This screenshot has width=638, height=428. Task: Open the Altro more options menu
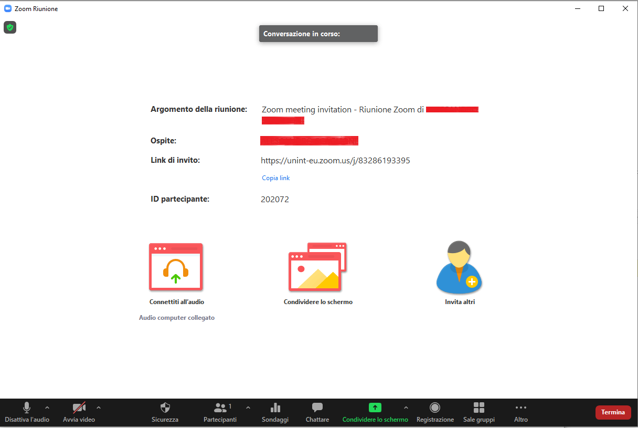pos(521,413)
